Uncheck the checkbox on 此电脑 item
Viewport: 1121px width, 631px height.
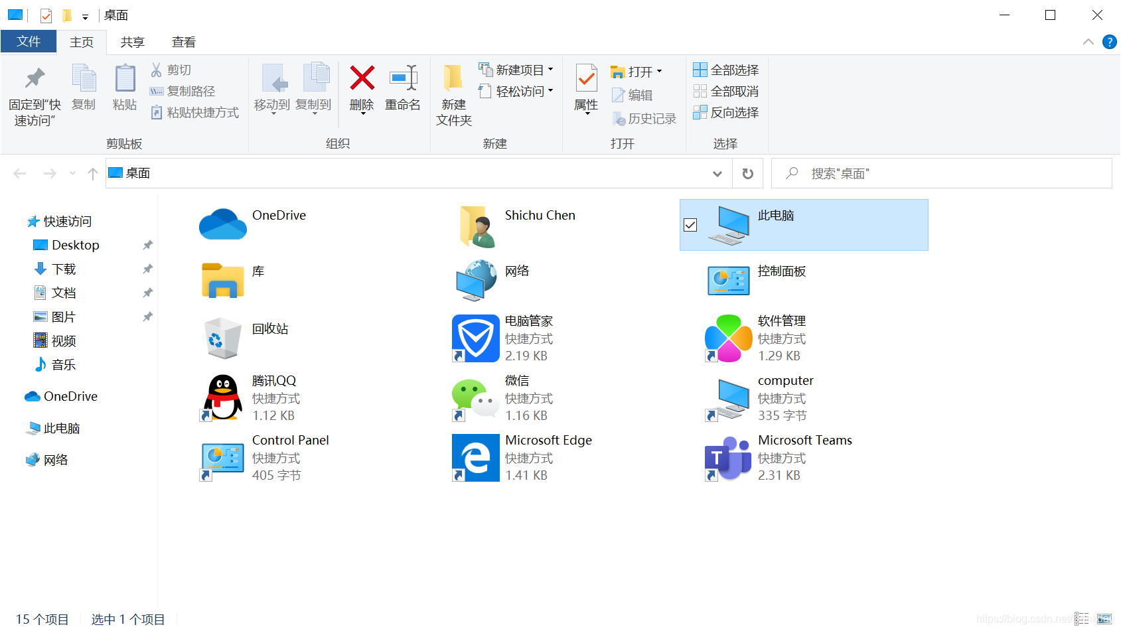tap(690, 225)
